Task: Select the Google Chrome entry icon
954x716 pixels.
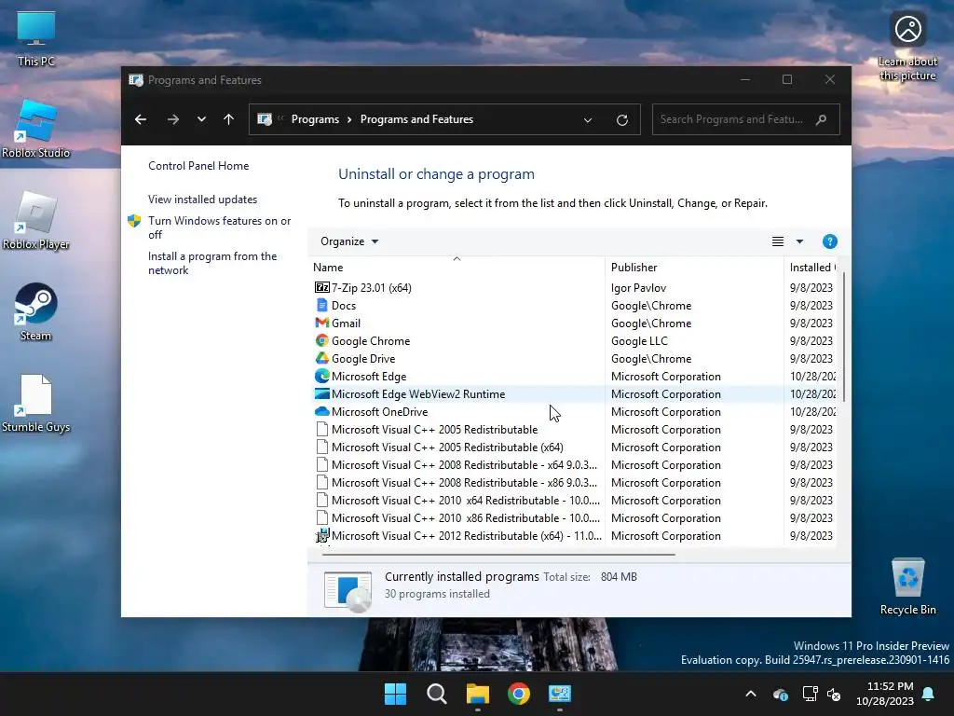Action: pyautogui.click(x=321, y=340)
